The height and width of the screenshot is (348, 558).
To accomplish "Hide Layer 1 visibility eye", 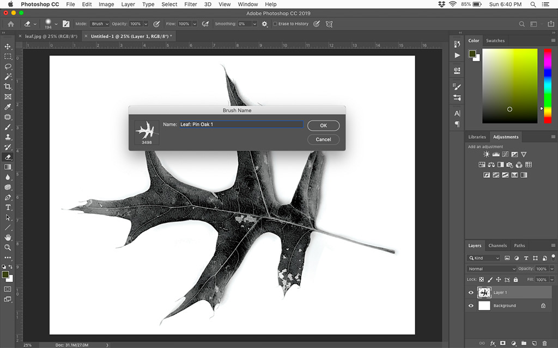I will pyautogui.click(x=471, y=293).
